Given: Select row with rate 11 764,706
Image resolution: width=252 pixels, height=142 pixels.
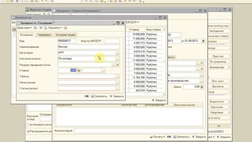Looking at the screenshot, I should (146, 78).
